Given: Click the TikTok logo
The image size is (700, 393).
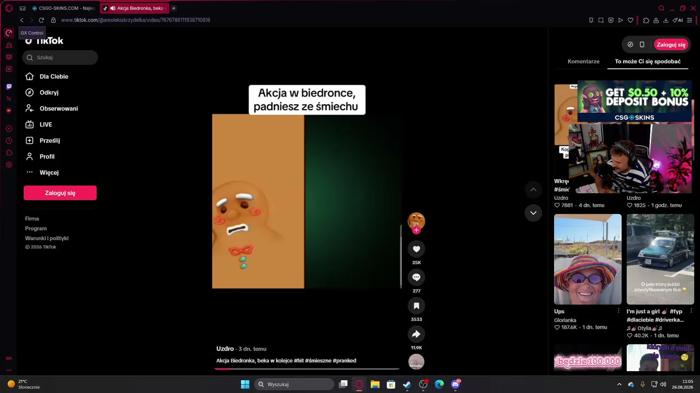Looking at the screenshot, I should 44,41.
